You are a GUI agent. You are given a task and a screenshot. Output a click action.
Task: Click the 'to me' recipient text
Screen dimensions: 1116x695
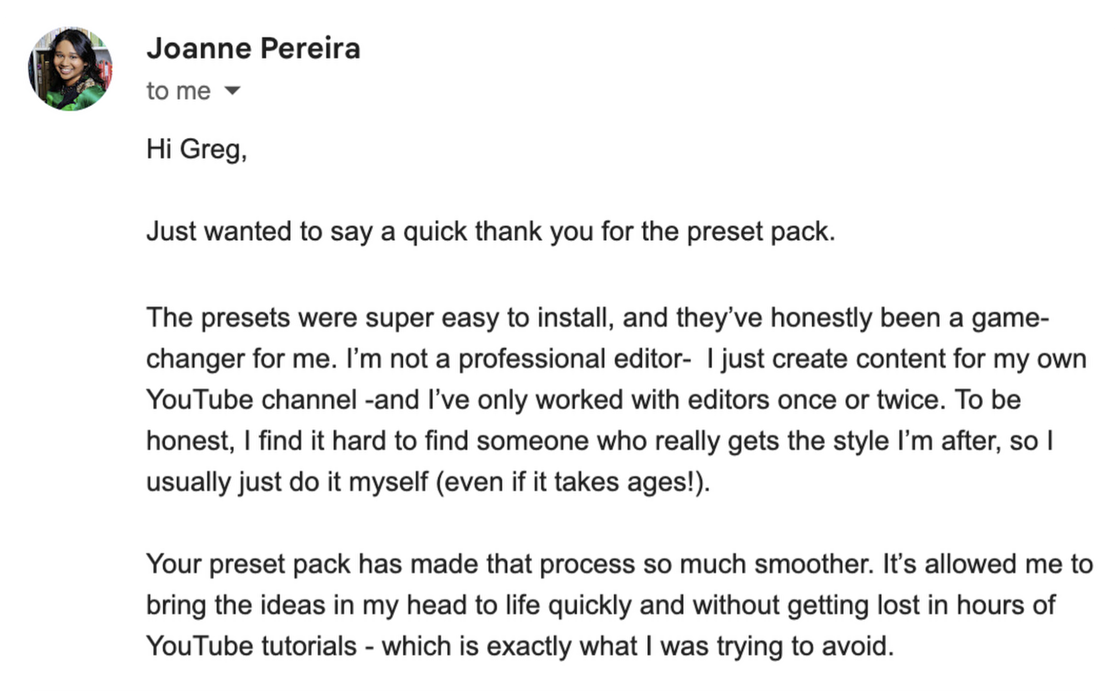pyautogui.click(x=179, y=91)
